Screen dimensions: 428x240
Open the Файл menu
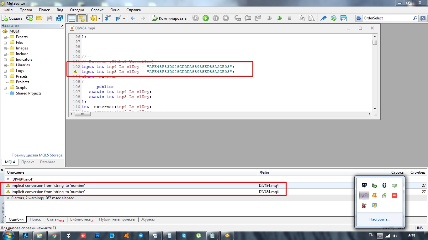point(8,10)
